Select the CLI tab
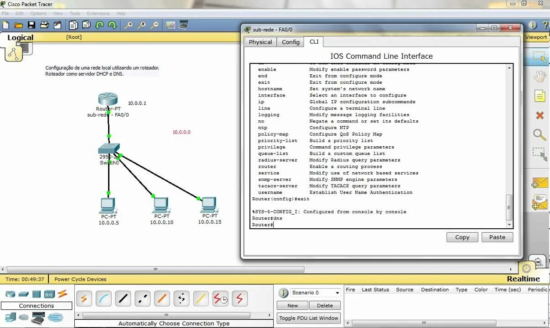Image resolution: width=550 pixels, height=328 pixels. click(314, 41)
